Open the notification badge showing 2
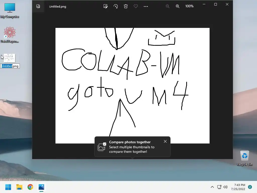The height and width of the screenshot is (193, 257). tap(250, 187)
